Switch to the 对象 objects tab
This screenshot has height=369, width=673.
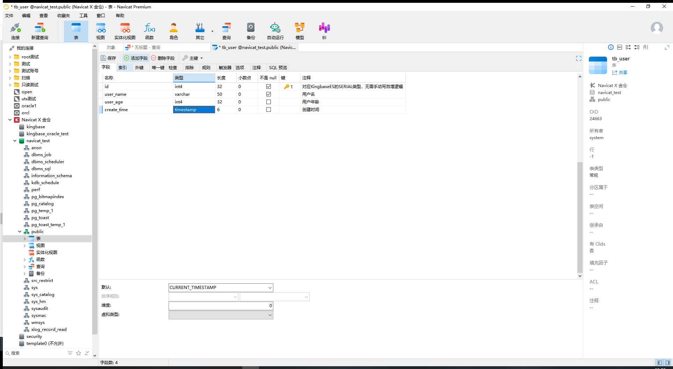[x=111, y=48]
